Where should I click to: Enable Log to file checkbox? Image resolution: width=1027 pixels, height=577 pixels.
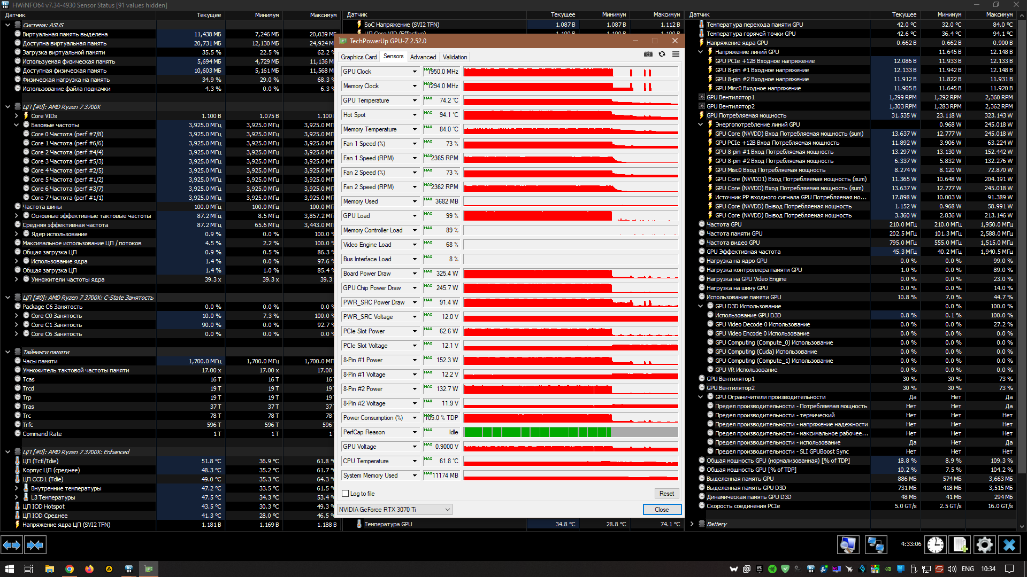(x=346, y=494)
